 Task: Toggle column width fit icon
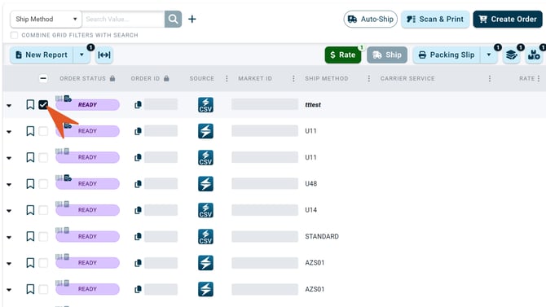click(104, 55)
